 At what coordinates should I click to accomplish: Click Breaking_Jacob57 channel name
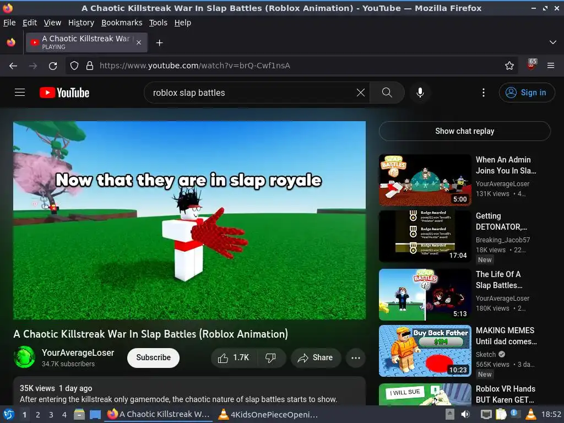coord(503,240)
